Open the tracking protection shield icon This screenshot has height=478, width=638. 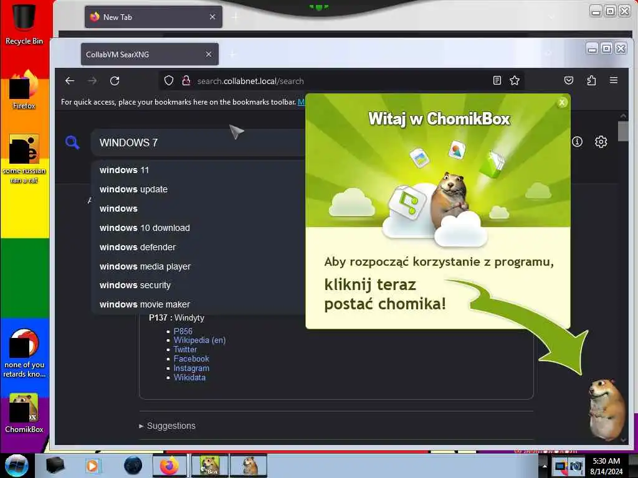pos(169,81)
